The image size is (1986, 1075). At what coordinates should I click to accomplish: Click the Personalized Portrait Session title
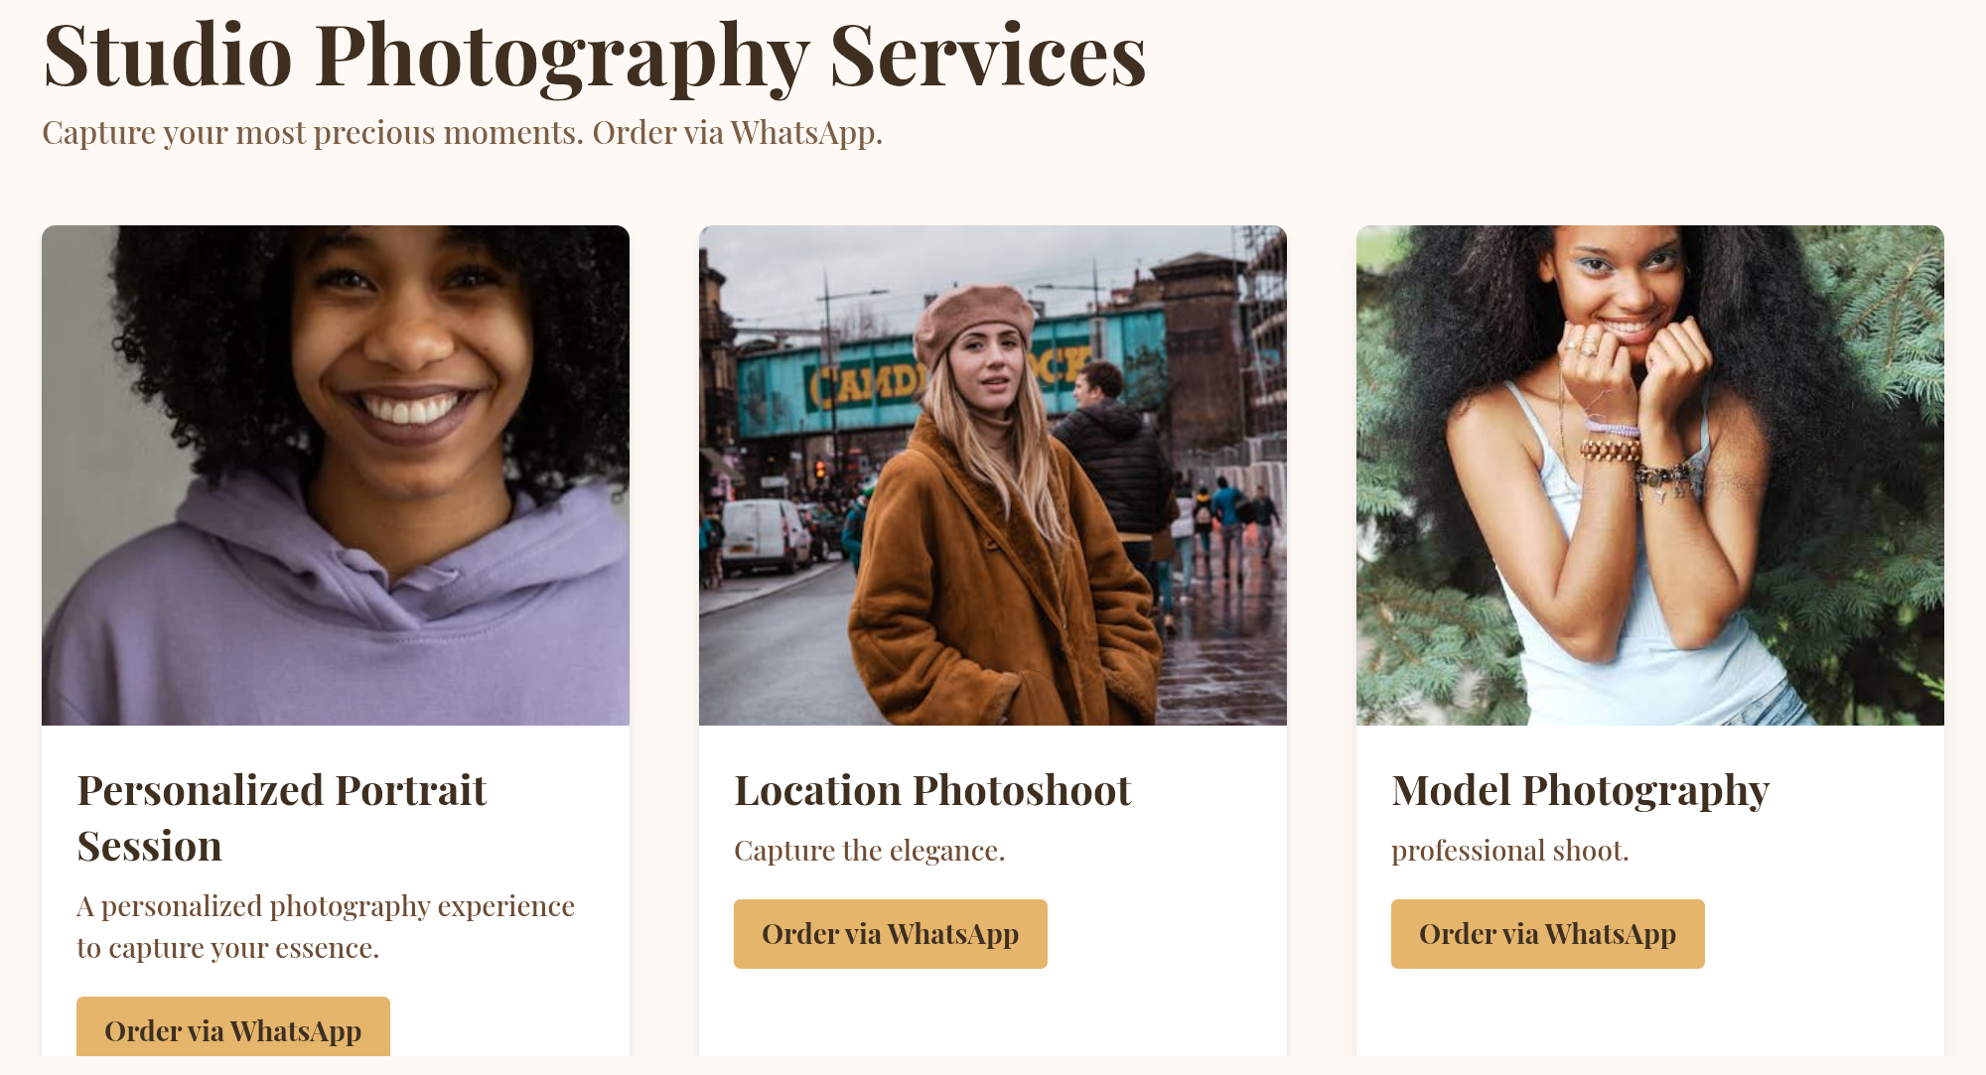click(x=282, y=818)
